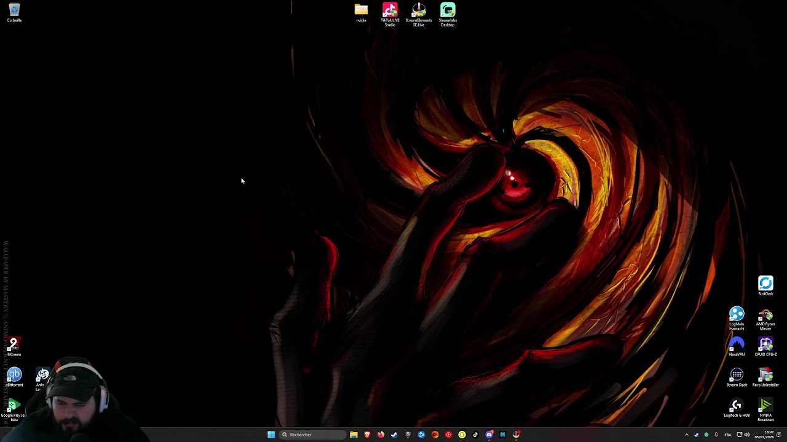Launch Brave browser from the taskbar

(x=367, y=435)
